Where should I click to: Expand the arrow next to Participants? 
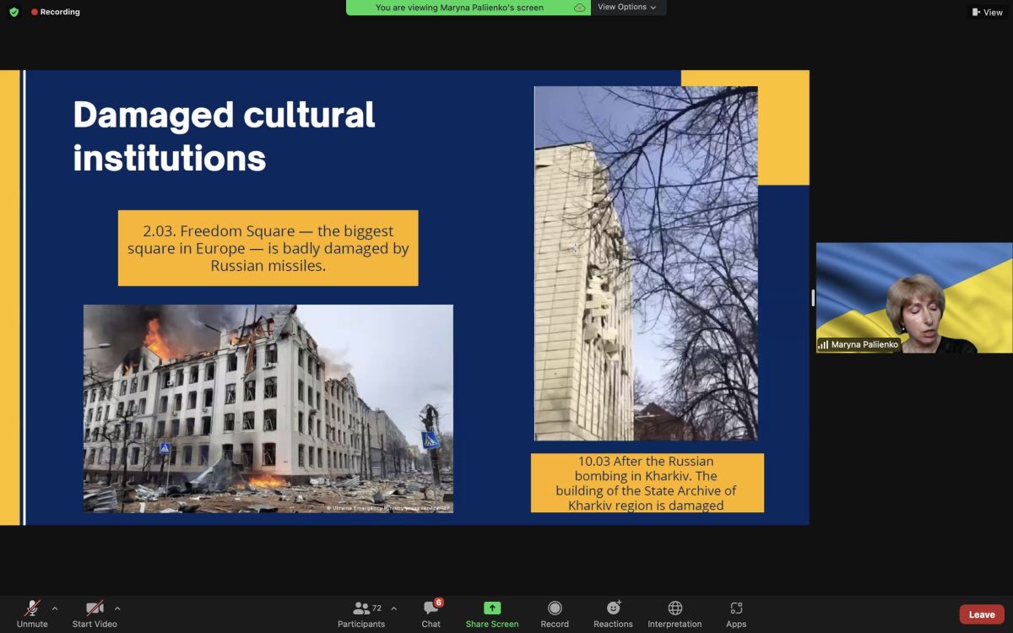pyautogui.click(x=393, y=609)
